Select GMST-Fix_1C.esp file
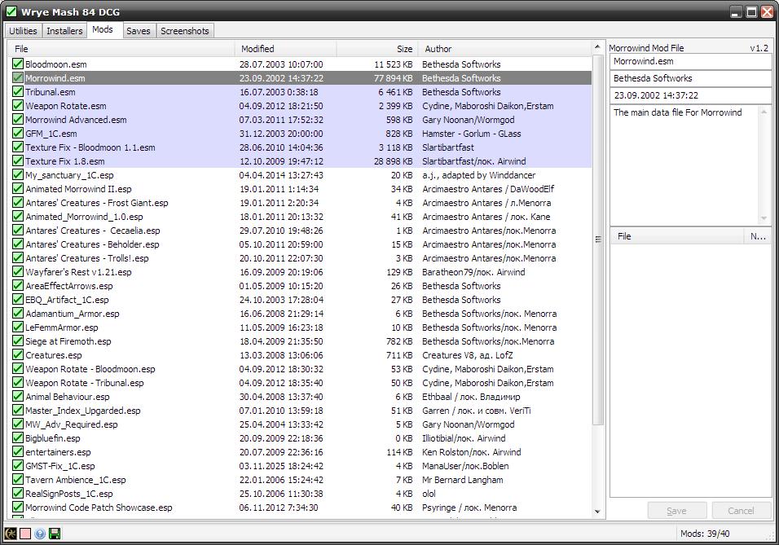 coord(301,466)
